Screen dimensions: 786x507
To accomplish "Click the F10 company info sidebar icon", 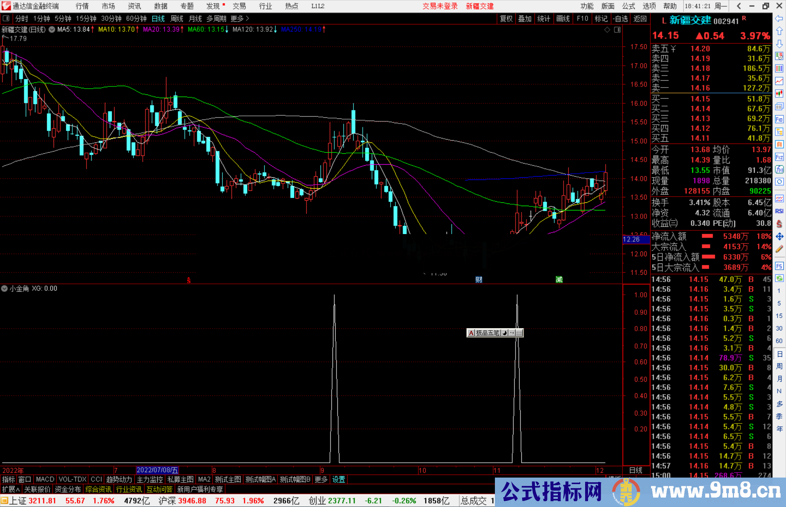I will click(x=779, y=119).
